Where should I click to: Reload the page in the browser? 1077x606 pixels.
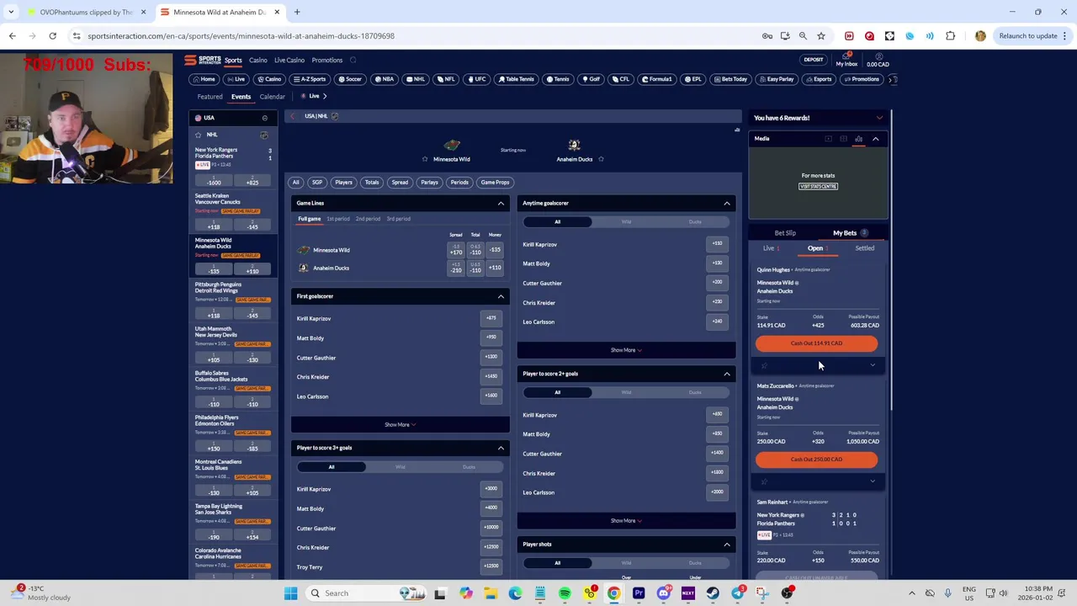(52, 36)
